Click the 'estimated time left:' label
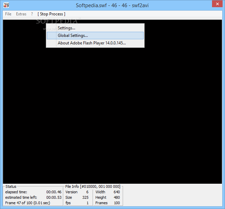Viewport: 225px width, 209px height. pyautogui.click(x=21, y=197)
